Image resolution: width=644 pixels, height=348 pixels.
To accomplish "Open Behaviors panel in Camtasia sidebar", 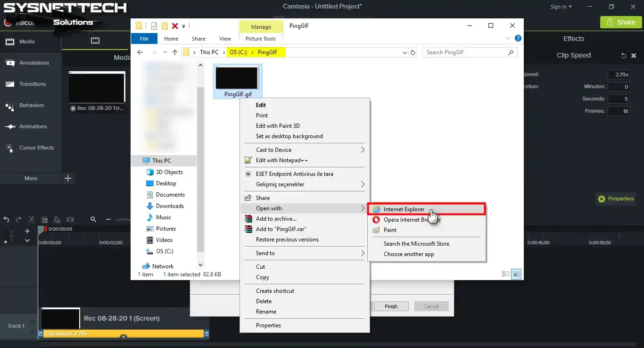I will pyautogui.click(x=31, y=105).
